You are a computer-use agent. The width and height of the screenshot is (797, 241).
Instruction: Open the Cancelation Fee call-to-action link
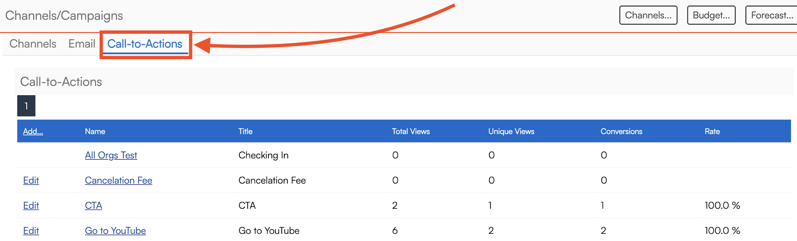click(x=118, y=180)
